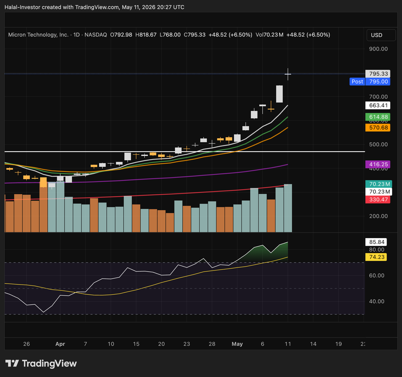Click the USD currency button
The image size is (402, 377).
pos(381,35)
